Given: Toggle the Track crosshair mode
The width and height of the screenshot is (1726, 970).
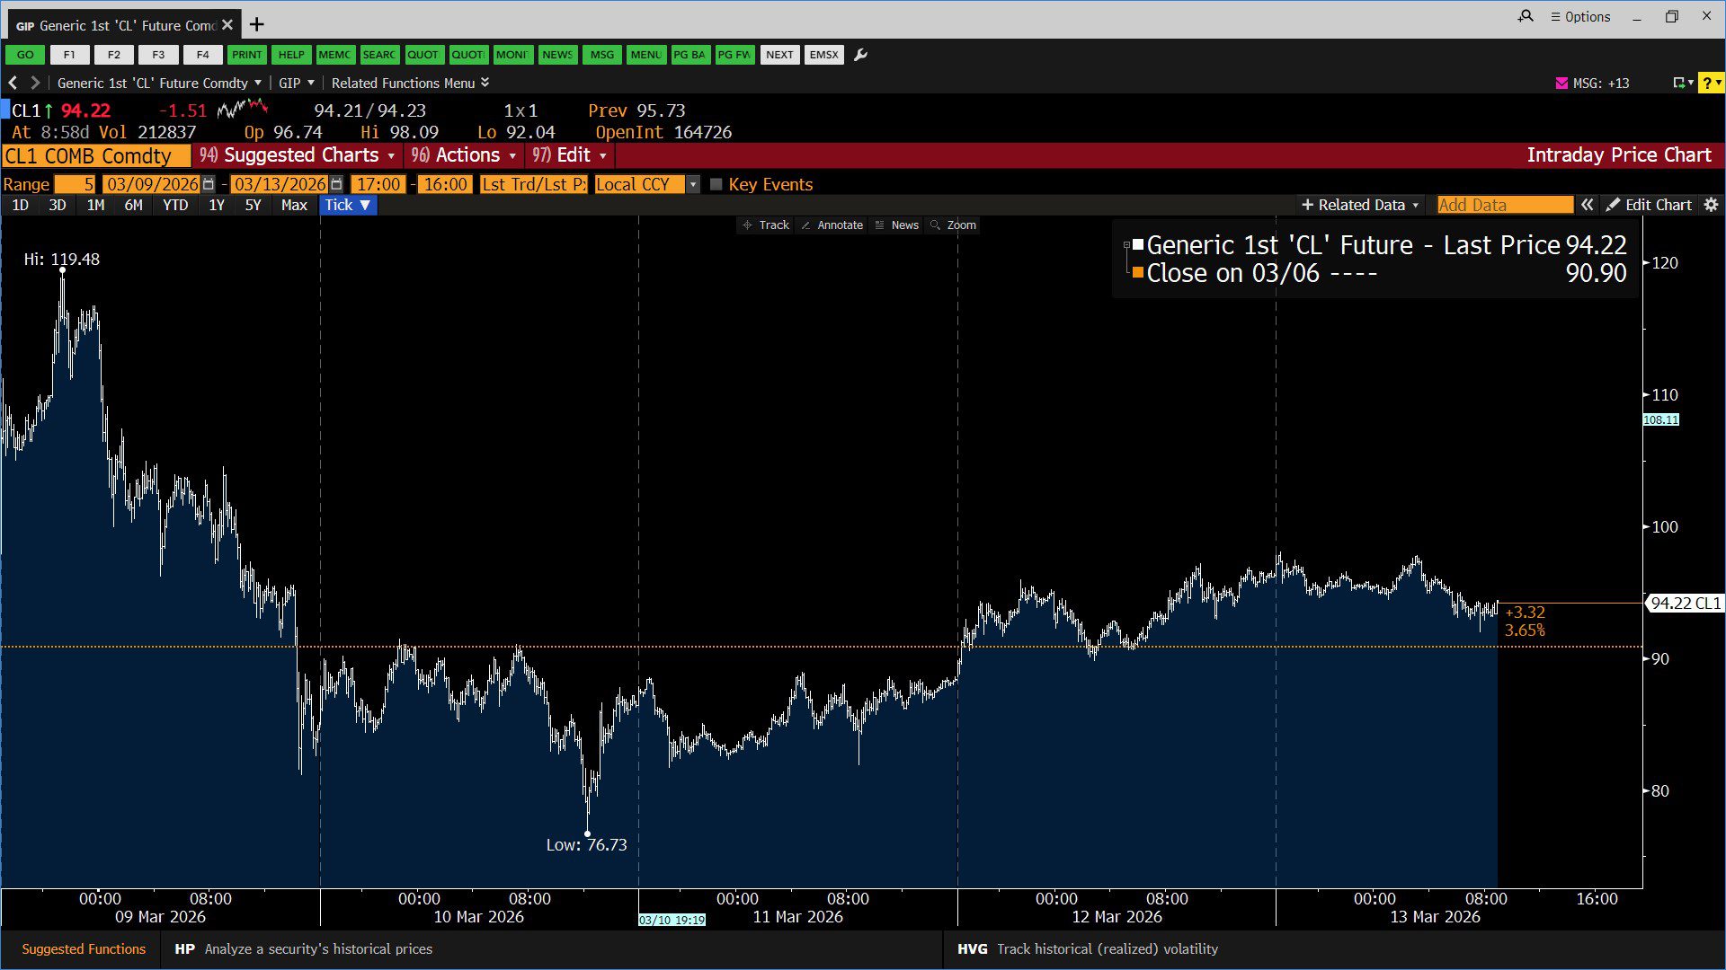Looking at the screenshot, I should click(766, 225).
